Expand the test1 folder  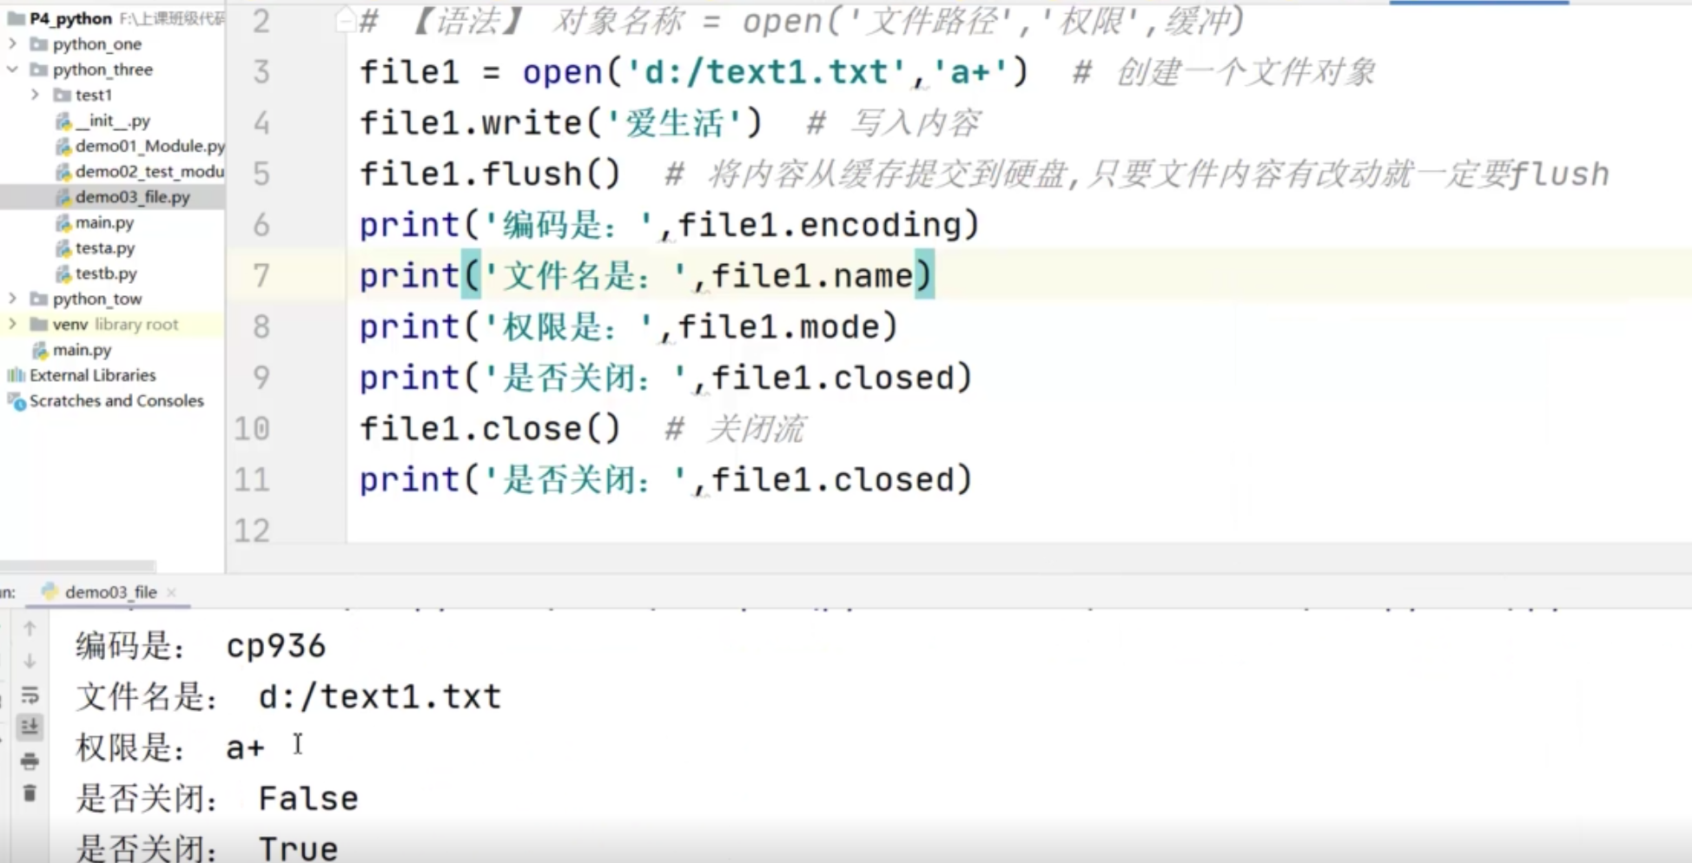coord(35,95)
